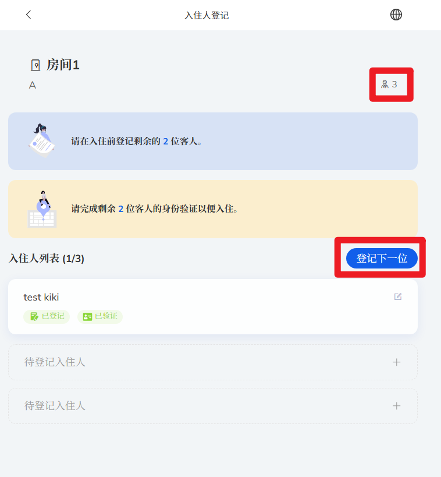Open the second 待登记入住人 slot
The image size is (441, 477).
tap(213, 406)
